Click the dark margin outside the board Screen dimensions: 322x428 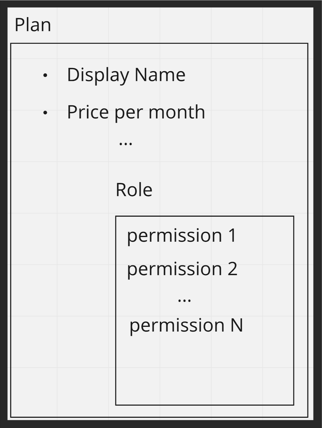tap(3, 213)
